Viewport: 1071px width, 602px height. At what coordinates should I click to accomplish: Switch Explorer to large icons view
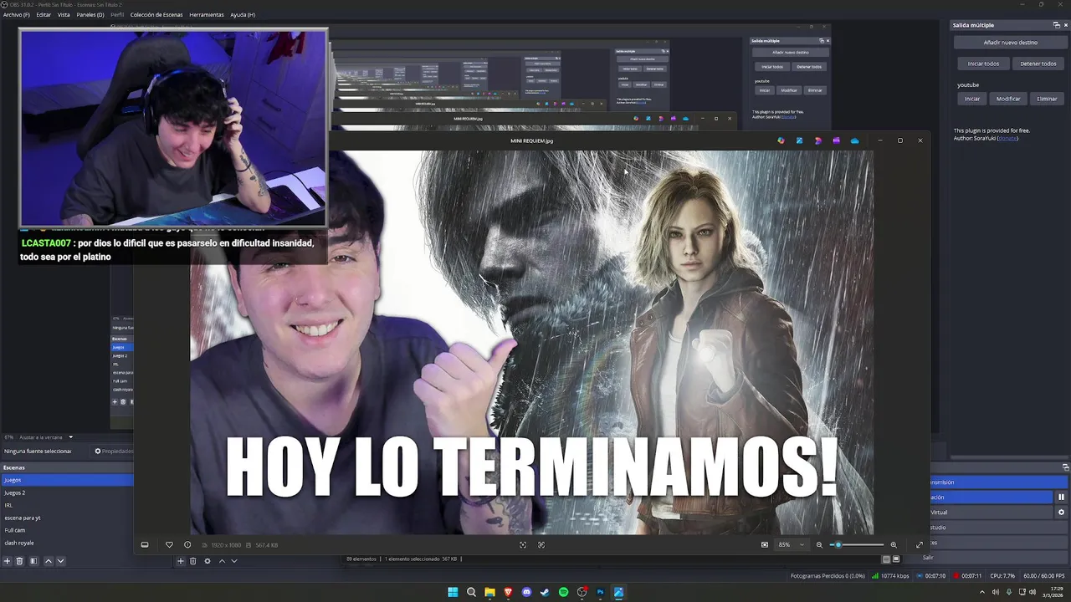pyautogui.click(x=896, y=559)
